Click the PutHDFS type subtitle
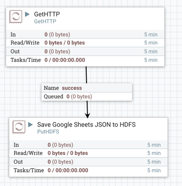 pyautogui.click(x=48, y=132)
